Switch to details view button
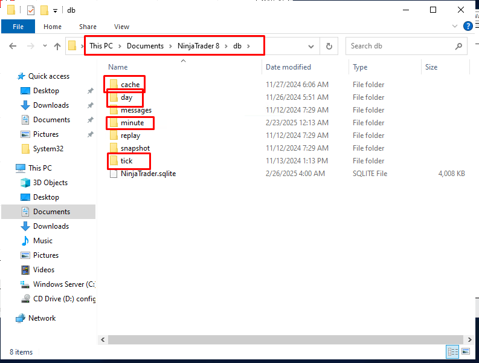Screen dimensions: 479x363 [x=452, y=352]
